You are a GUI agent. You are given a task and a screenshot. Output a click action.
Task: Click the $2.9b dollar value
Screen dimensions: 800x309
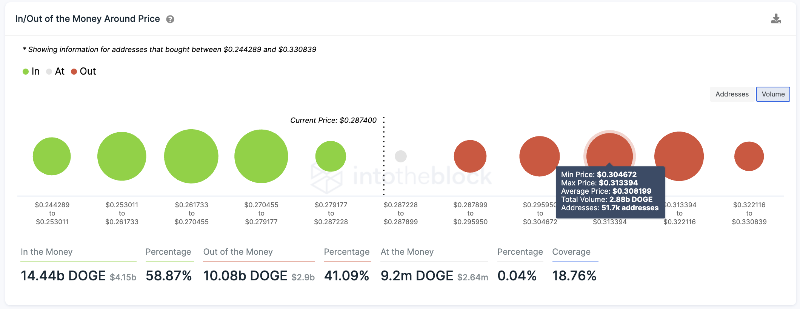pyautogui.click(x=303, y=277)
